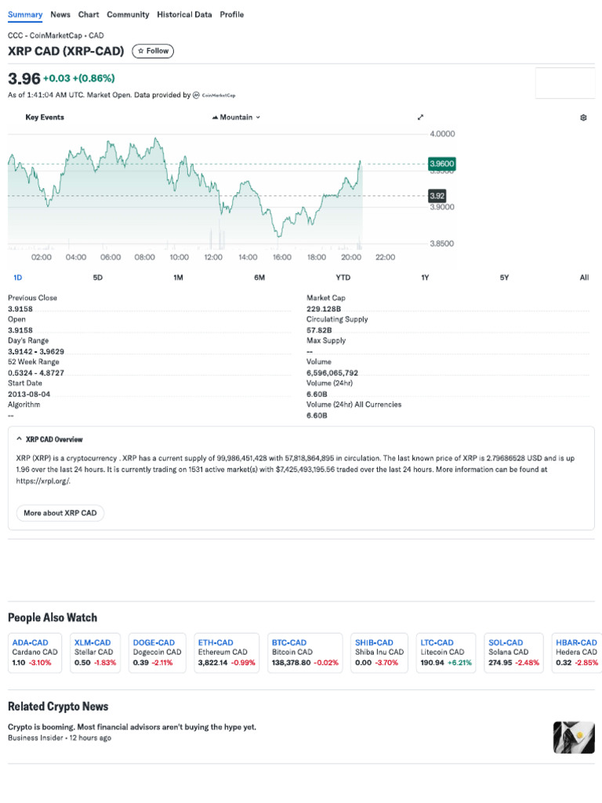The image size is (602, 803).
Task: Select the 5D chart range
Action: 97,278
